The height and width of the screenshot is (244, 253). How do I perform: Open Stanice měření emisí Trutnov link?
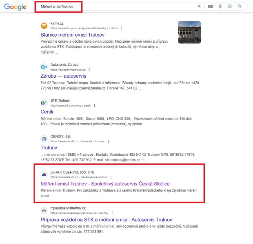coord(73,35)
